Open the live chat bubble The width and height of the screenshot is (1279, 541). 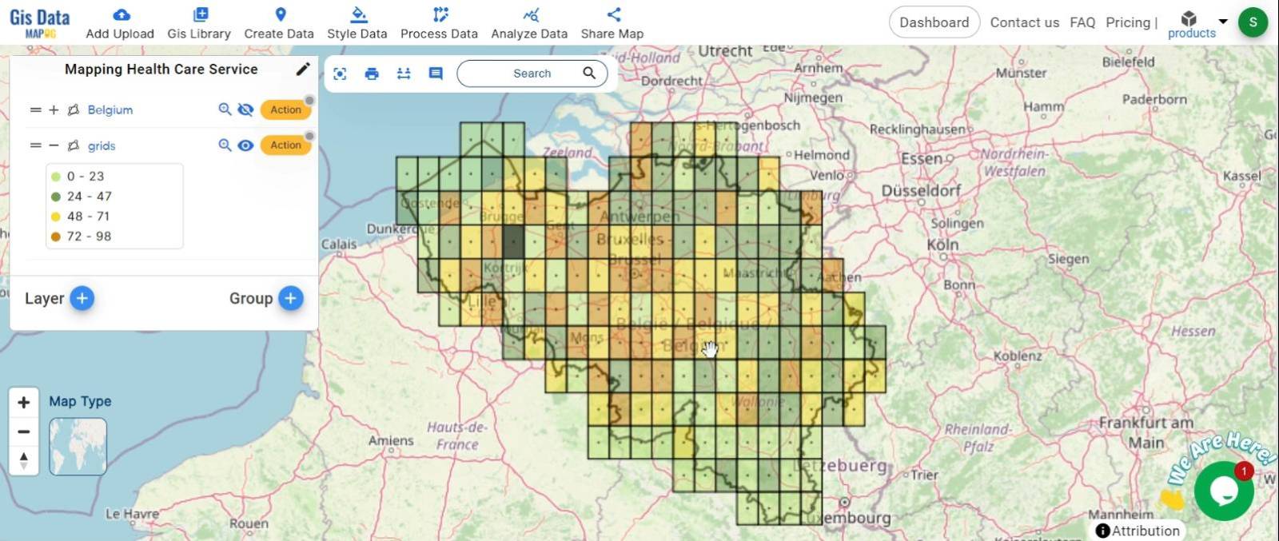point(1223,491)
